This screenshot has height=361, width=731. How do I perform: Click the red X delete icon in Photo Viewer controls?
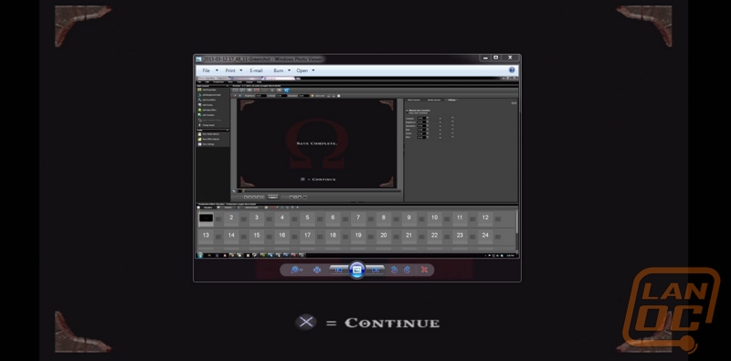click(x=424, y=270)
